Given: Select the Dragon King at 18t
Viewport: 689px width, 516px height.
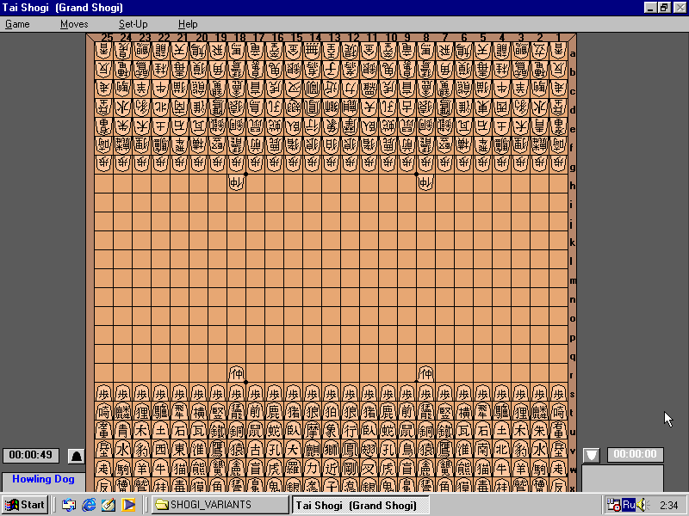Looking at the screenshot, I should (x=237, y=412).
